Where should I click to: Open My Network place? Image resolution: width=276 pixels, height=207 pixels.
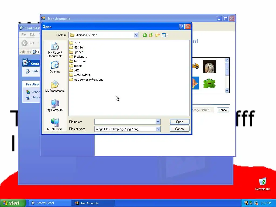tap(55, 125)
